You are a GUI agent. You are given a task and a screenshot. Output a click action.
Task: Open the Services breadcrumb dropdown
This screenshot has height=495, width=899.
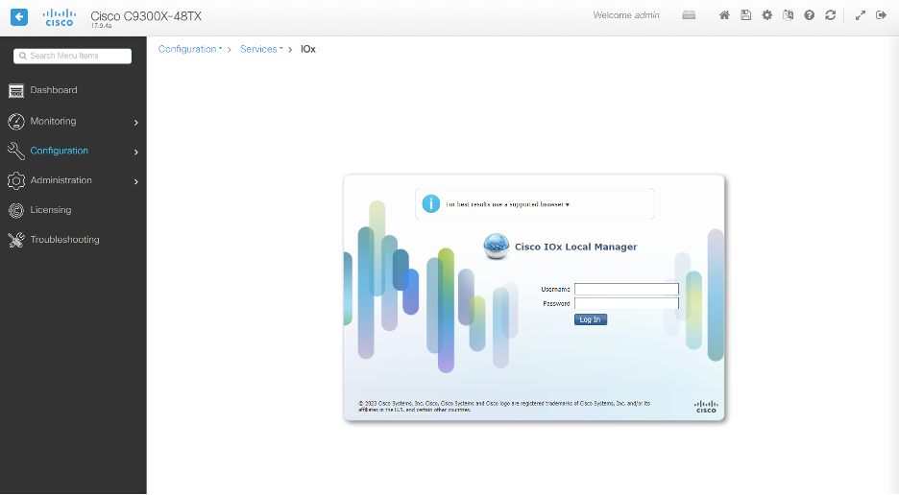pyautogui.click(x=261, y=49)
